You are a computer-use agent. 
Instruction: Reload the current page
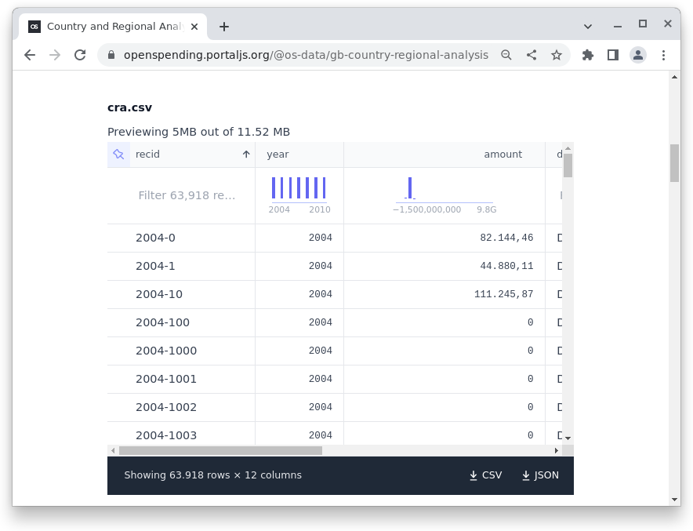(80, 55)
